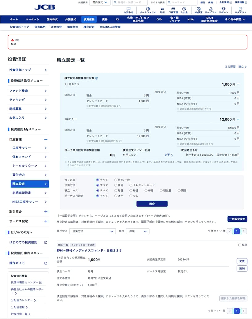Click the 一括設定変更 button
Viewport: 252px width, 319px height.
coord(237,218)
